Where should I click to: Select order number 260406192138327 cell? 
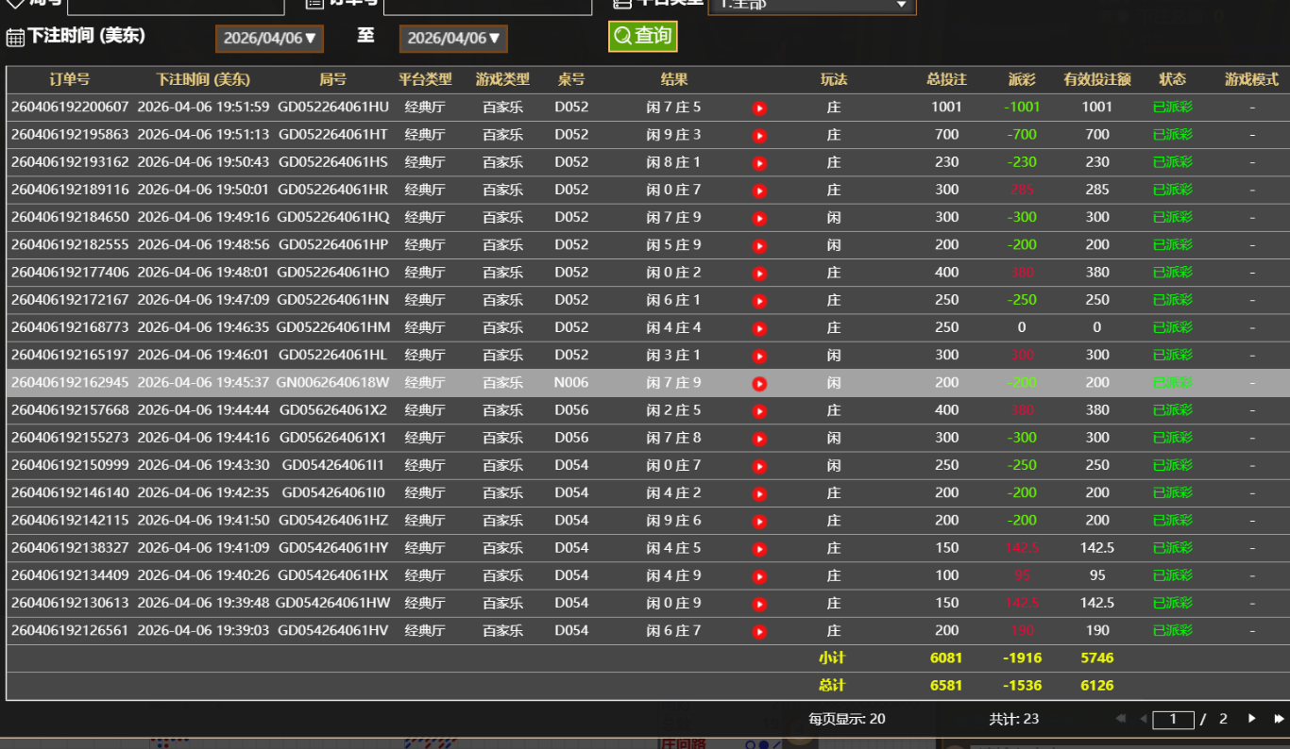[70, 548]
